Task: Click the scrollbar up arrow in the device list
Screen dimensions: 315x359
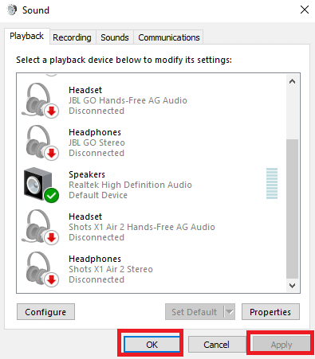Action: pos(292,81)
